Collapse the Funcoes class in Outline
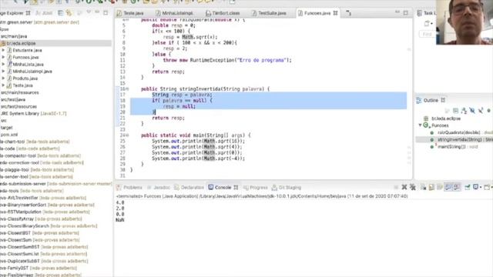Viewport: 493px width, 277px height. coord(421,125)
